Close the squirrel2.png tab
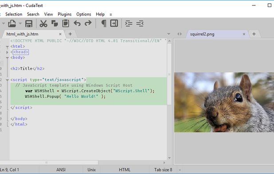274x174 pixels. (244, 34)
